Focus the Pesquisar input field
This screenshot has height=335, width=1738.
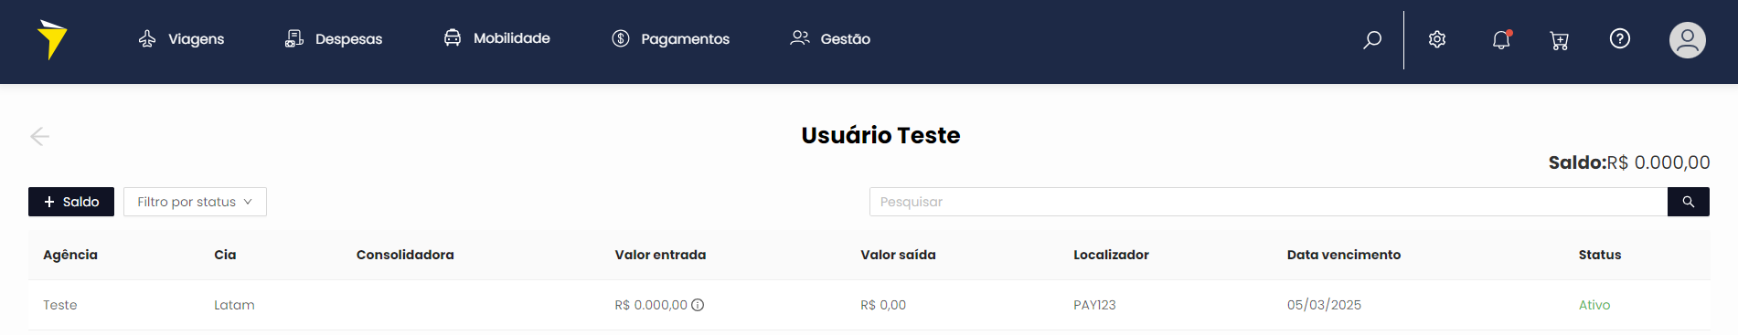[1268, 202]
